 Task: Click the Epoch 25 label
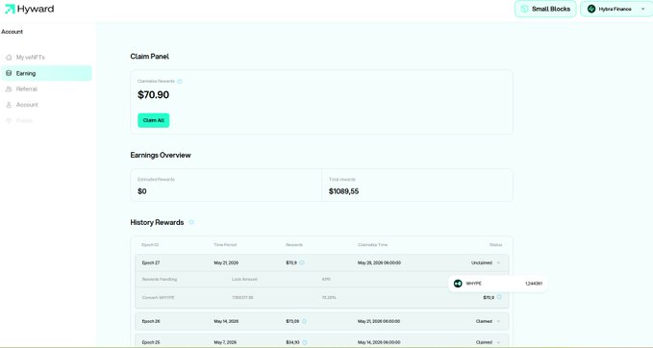click(151, 342)
